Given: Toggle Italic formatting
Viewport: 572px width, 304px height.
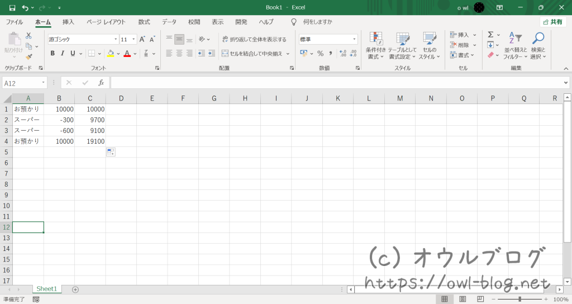Looking at the screenshot, I should pyautogui.click(x=63, y=54).
